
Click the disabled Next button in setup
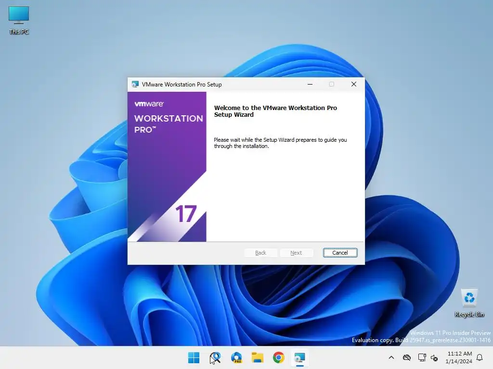(x=296, y=253)
